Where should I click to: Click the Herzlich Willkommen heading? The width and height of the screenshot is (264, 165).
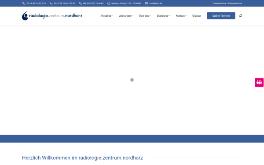[82, 158]
